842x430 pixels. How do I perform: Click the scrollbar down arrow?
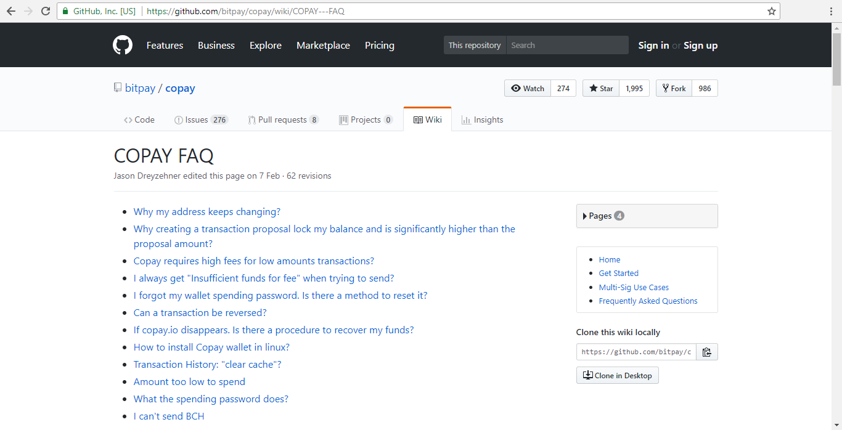coord(836,424)
